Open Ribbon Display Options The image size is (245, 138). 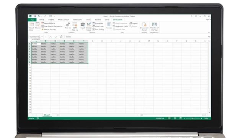point(196,16)
